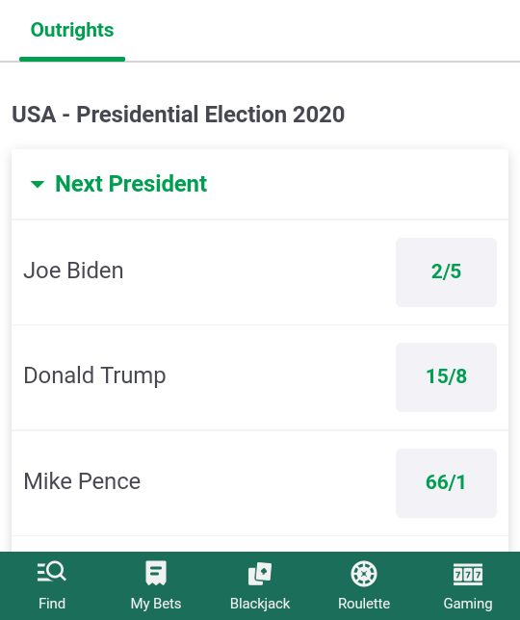Select the Mike Pence 66/1 odds

(x=446, y=482)
